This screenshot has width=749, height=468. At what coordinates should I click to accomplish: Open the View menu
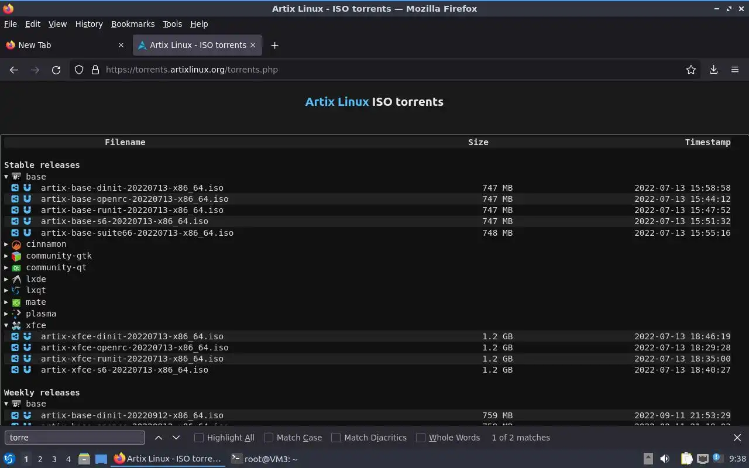tap(57, 24)
